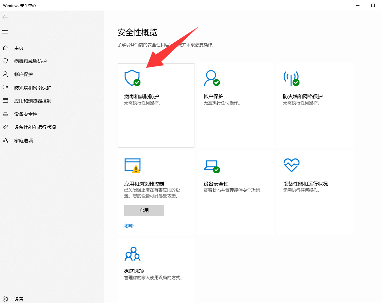The width and height of the screenshot is (382, 303).
Task: Click the home icon beside 主页
Action: coord(5,48)
